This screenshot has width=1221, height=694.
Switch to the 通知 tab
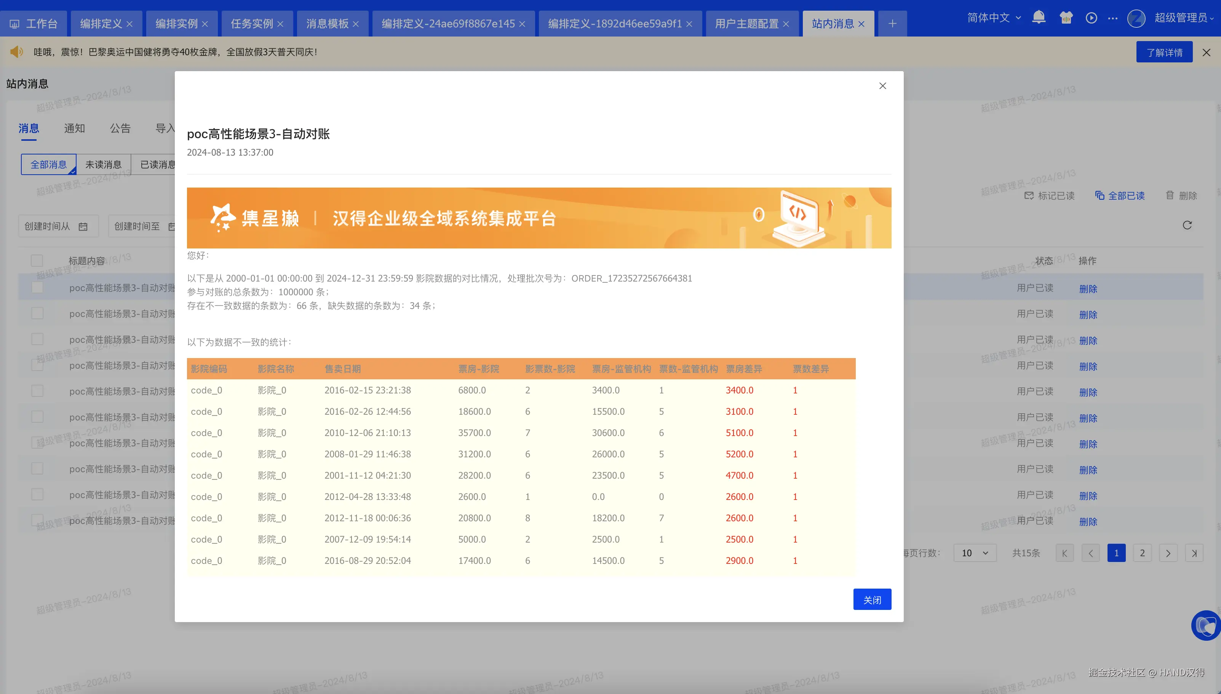click(x=74, y=128)
